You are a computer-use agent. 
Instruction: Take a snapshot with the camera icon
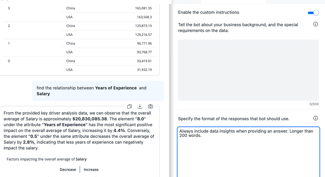pos(150,106)
